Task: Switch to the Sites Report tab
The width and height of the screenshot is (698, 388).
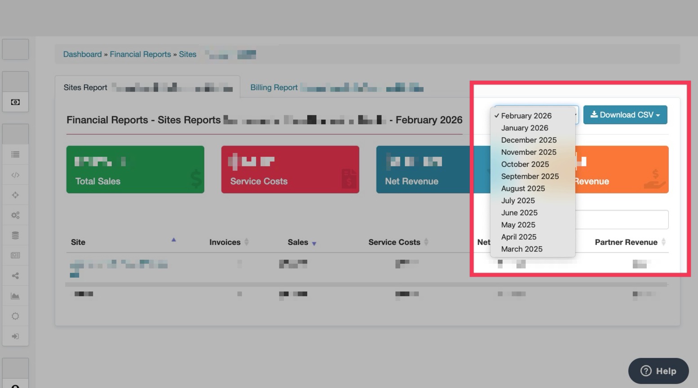Action: tap(147, 87)
